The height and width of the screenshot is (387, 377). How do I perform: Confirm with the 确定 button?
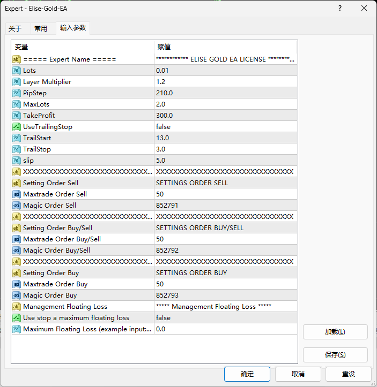click(x=247, y=374)
